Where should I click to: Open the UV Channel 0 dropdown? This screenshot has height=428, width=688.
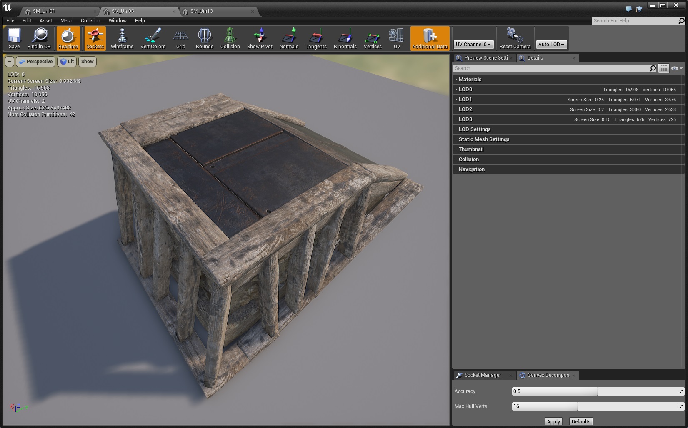[473, 44]
